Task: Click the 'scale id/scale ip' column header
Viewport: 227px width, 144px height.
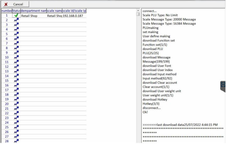Action: [x=74, y=11]
